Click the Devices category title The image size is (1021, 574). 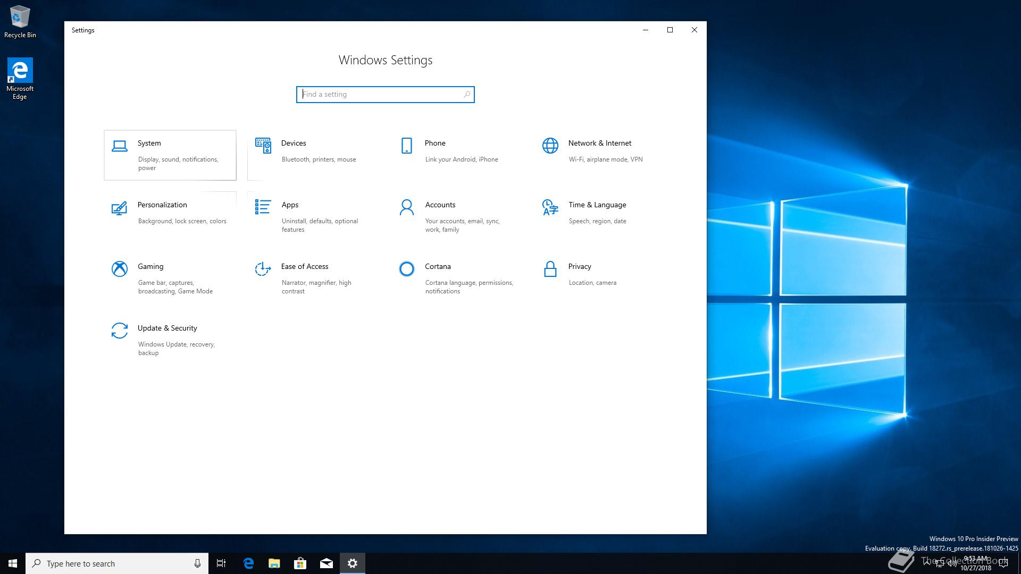click(294, 143)
